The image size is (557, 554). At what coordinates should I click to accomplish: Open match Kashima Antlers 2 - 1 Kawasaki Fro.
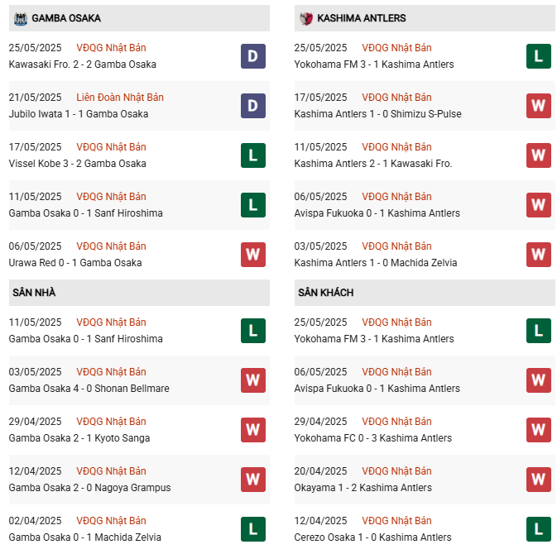pos(373,164)
